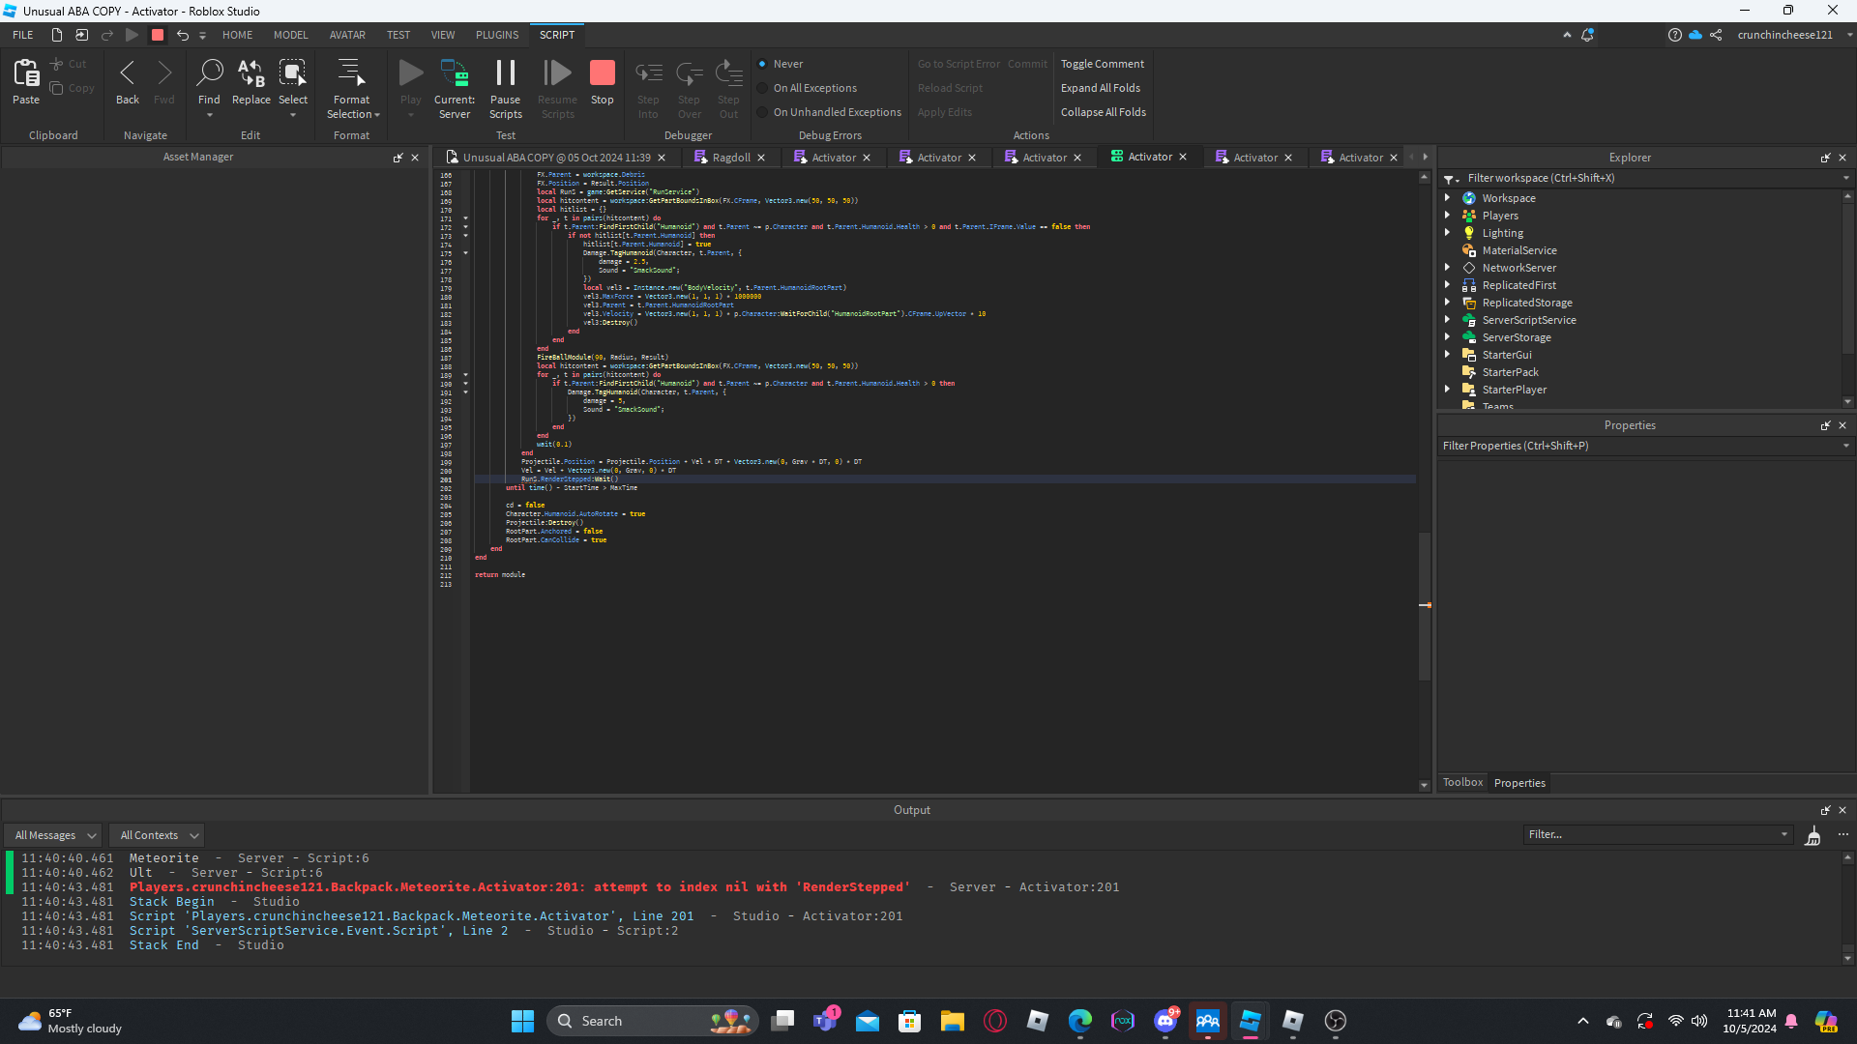Switch to the Ragdoll script tab
The height and width of the screenshot is (1044, 1857).
coord(730,158)
